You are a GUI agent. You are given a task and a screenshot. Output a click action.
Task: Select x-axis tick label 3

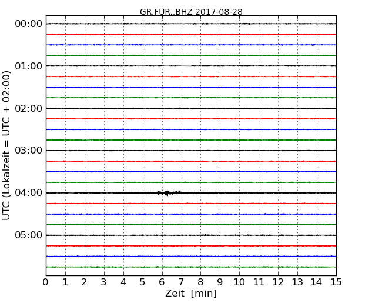[x=104, y=282]
